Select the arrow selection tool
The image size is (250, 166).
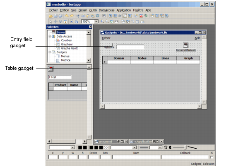point(50,21)
